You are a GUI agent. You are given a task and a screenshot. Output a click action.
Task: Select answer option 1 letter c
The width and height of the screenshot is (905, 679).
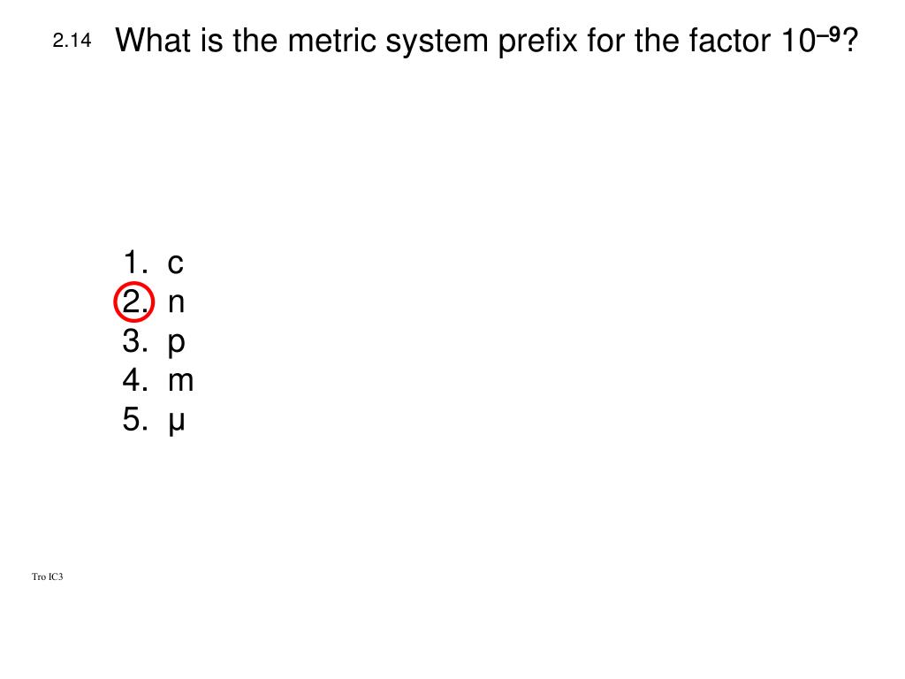coord(176,263)
